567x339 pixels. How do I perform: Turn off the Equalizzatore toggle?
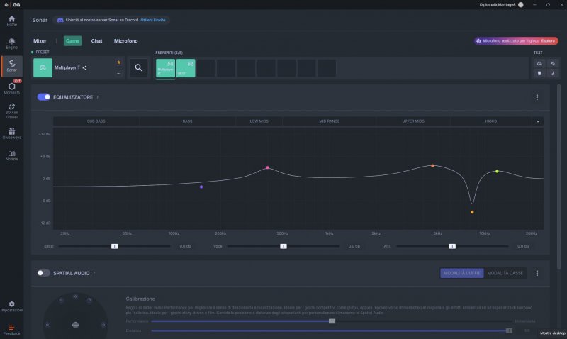click(44, 97)
